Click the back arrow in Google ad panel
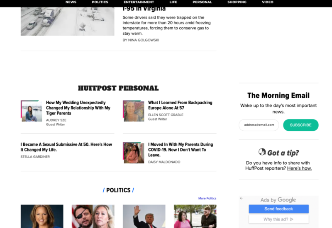 coord(242,198)
